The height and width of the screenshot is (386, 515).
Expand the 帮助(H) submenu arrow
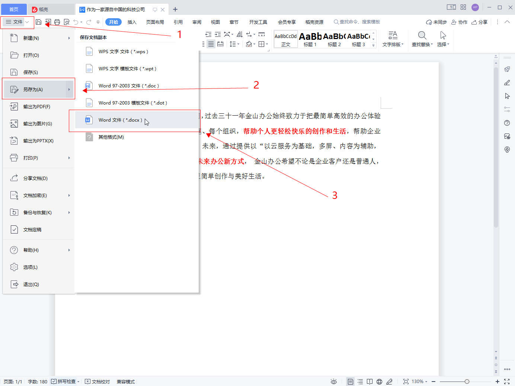[x=69, y=250]
